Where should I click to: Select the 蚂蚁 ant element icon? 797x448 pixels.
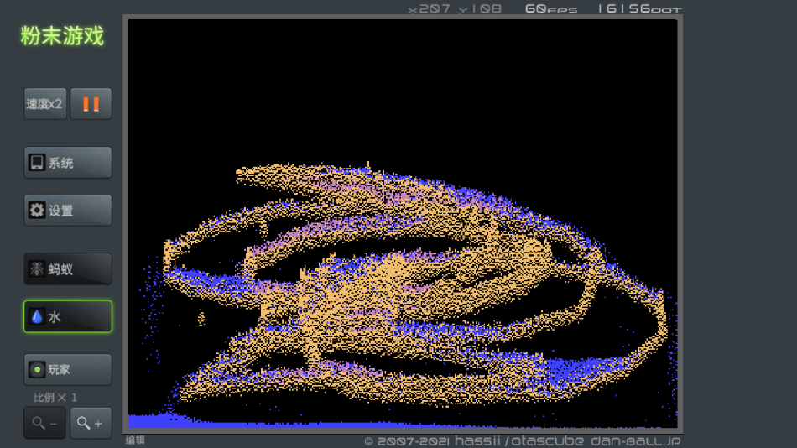pos(37,269)
